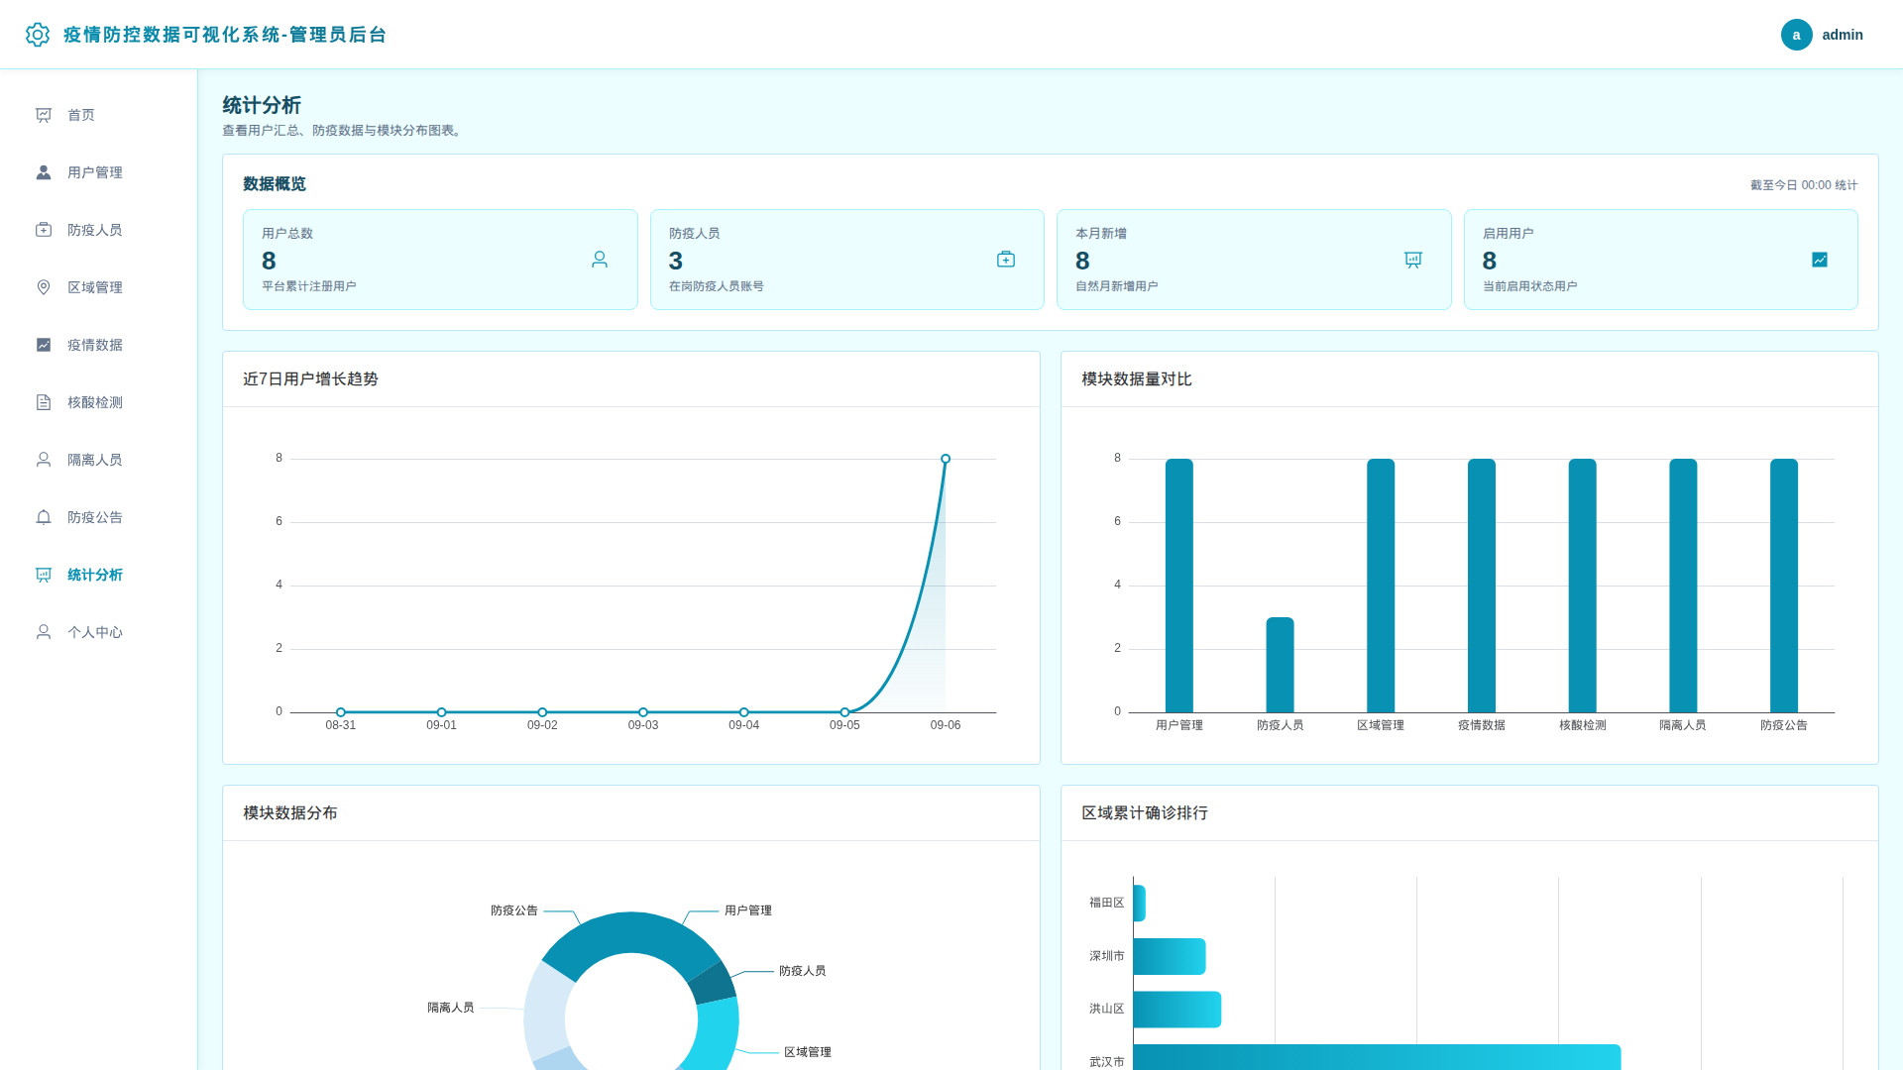Click the 近7日用户增长趋势 chart title
The image size is (1903, 1070).
click(310, 379)
